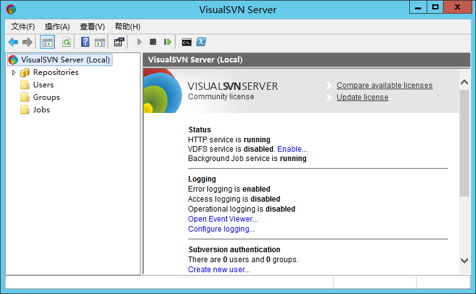Toggle the show/hide console tree icon
Viewport: 476px width, 294px height.
tap(47, 42)
